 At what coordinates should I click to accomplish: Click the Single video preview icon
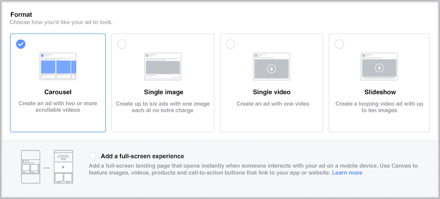tap(271, 66)
